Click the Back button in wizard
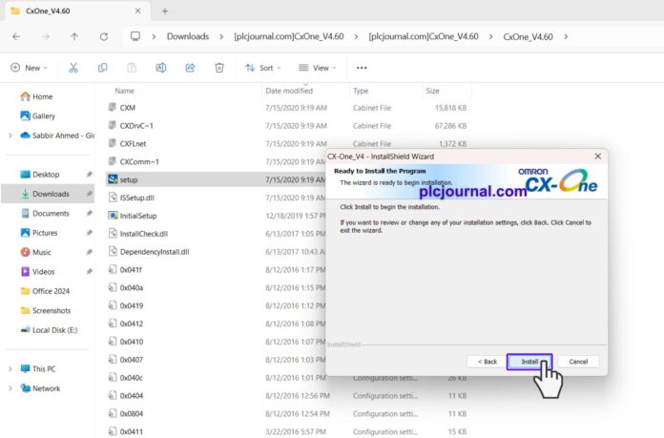 point(488,362)
